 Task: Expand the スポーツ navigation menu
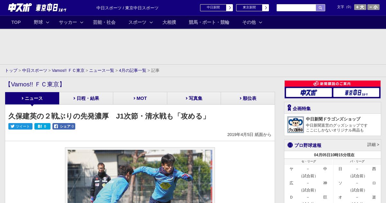click(141, 22)
